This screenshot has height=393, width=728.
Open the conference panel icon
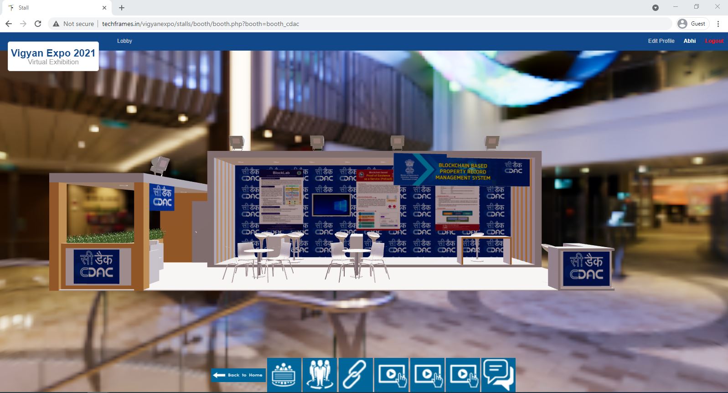[x=284, y=375]
